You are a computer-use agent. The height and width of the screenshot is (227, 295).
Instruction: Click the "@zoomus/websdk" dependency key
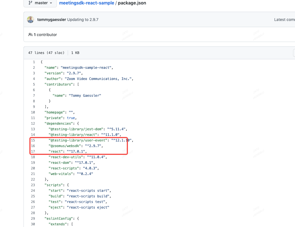pyautogui.click(x=65, y=146)
